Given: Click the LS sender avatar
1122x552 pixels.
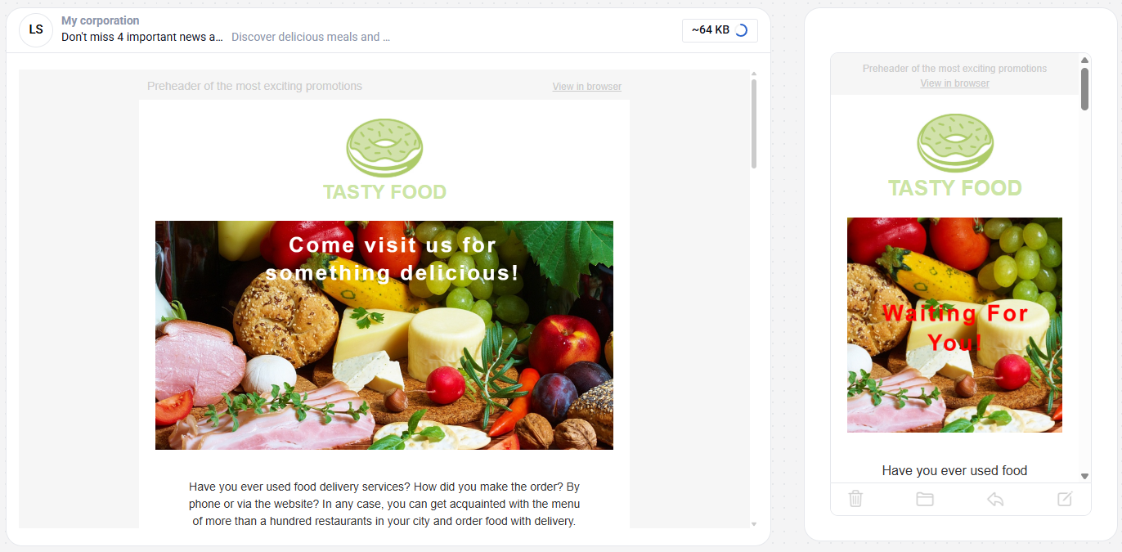Looking at the screenshot, I should 36,29.
